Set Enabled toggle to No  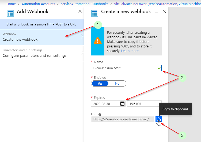[x=117, y=84]
